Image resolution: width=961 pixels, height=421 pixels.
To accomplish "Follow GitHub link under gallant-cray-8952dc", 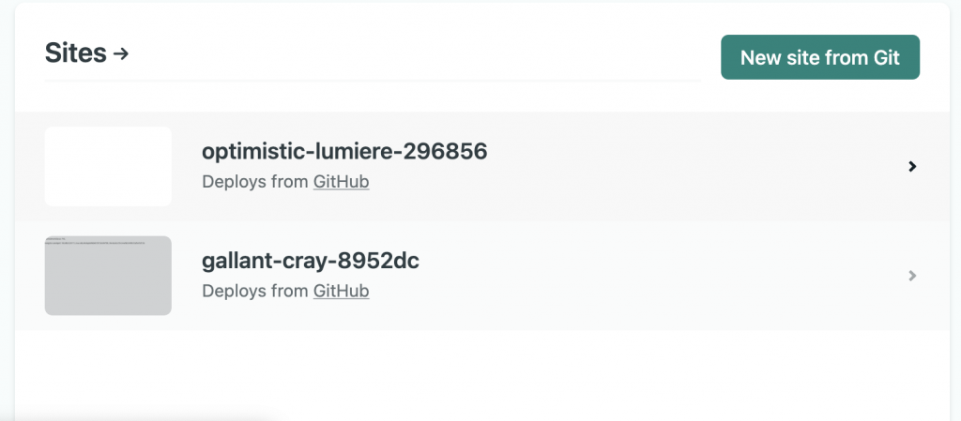I will click(x=341, y=292).
